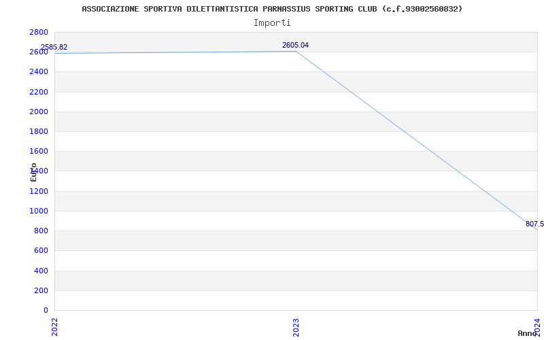Image resolution: width=544 pixels, height=340 pixels.
Task: Click the 2000 y-axis value
Action: point(39,112)
